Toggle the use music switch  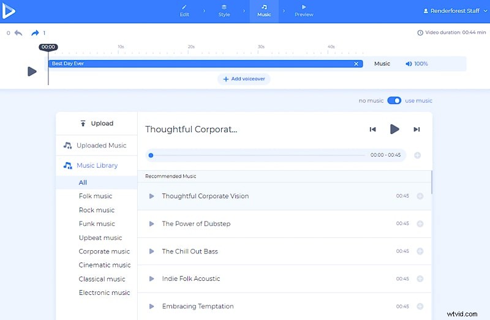coord(394,100)
